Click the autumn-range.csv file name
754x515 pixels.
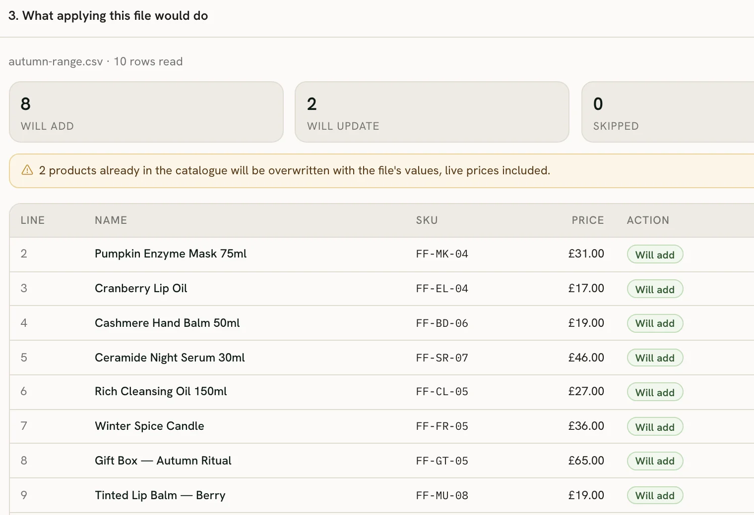click(56, 61)
